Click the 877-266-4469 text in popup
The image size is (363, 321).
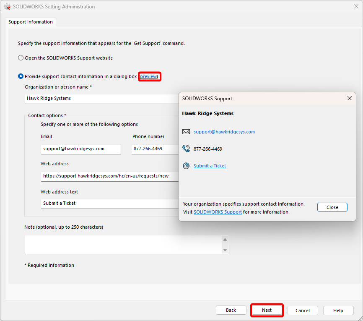(x=208, y=149)
